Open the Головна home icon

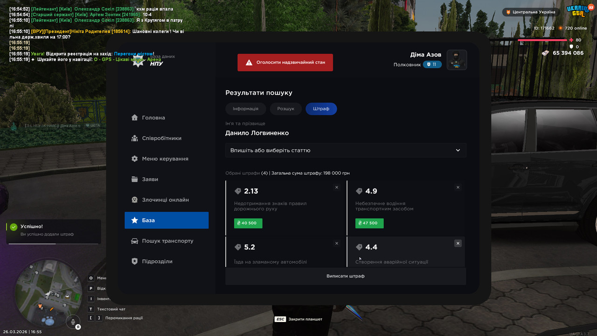(135, 118)
